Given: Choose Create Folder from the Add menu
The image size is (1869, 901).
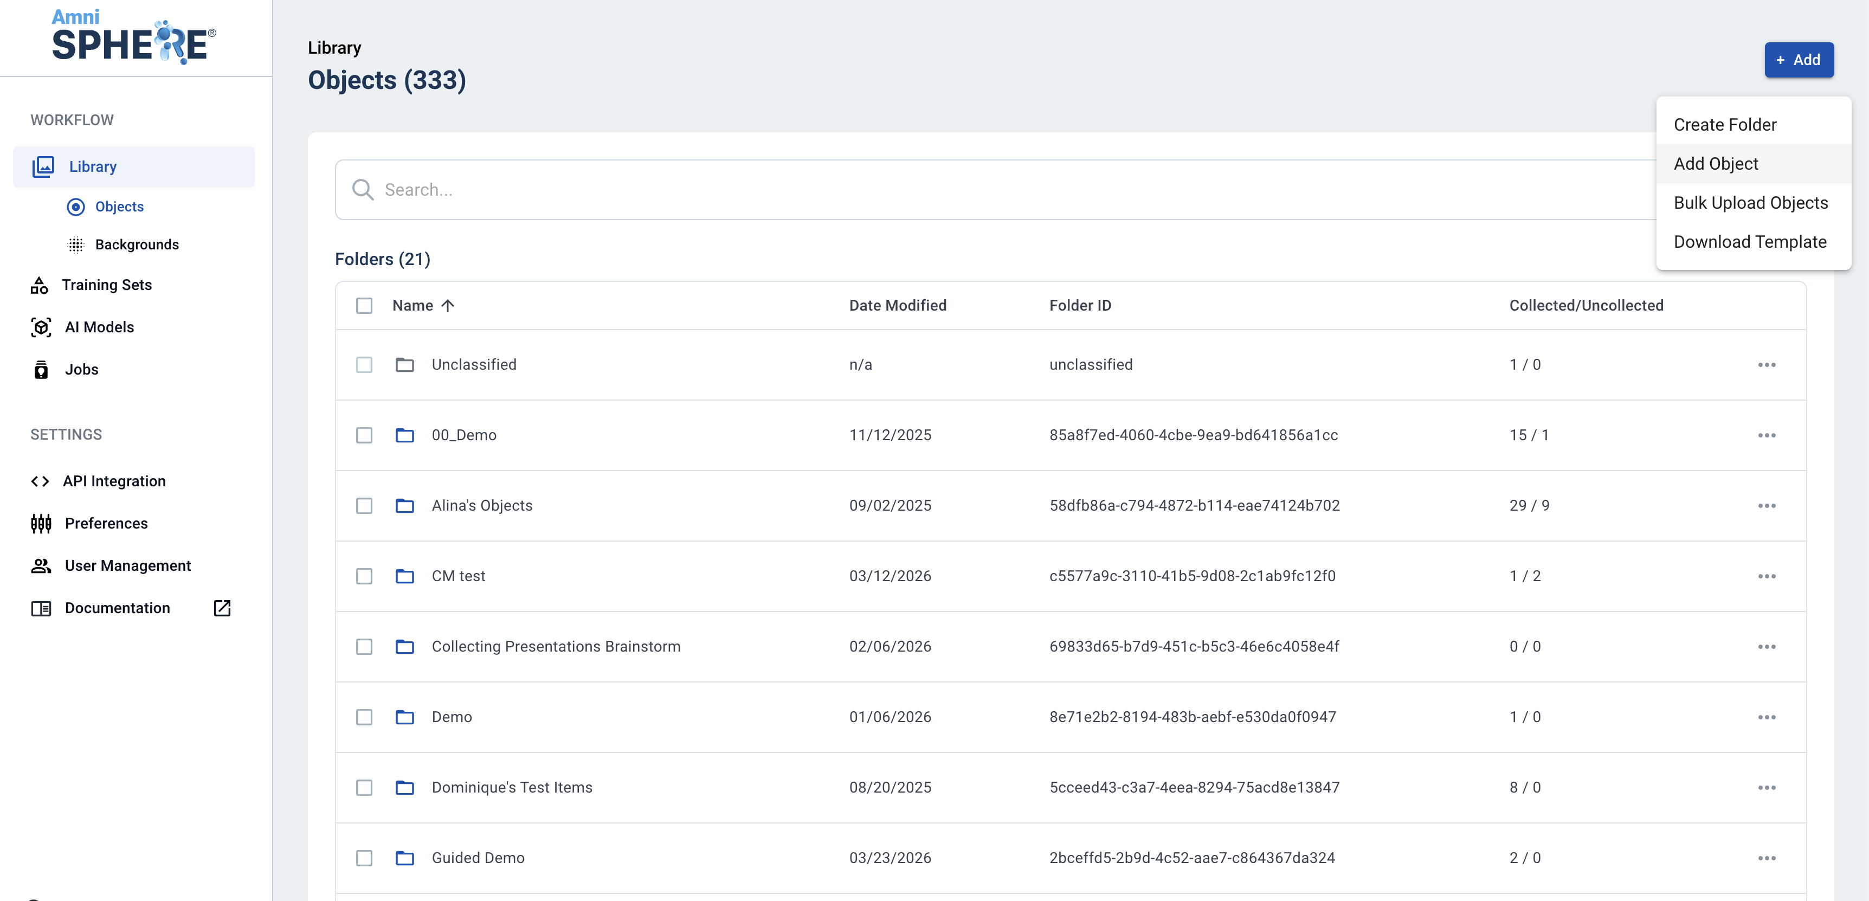Looking at the screenshot, I should coord(1725,125).
